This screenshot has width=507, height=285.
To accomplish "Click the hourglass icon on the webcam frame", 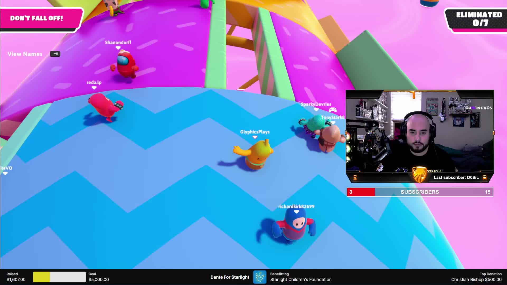I will (x=355, y=178).
